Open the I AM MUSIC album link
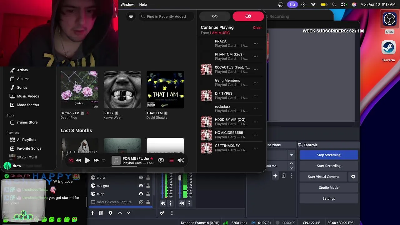Screen dimensions: 400x225 point(220,33)
